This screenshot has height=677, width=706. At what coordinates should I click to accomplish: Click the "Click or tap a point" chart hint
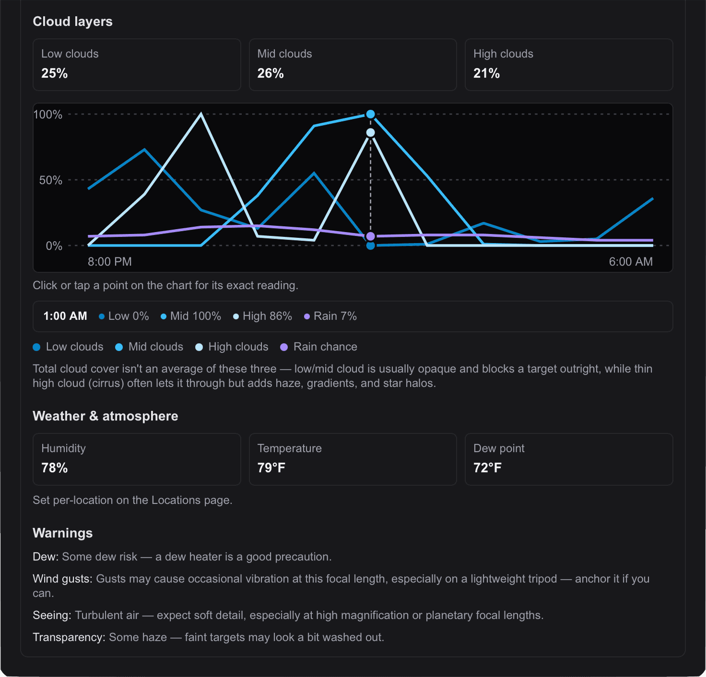[x=165, y=285]
